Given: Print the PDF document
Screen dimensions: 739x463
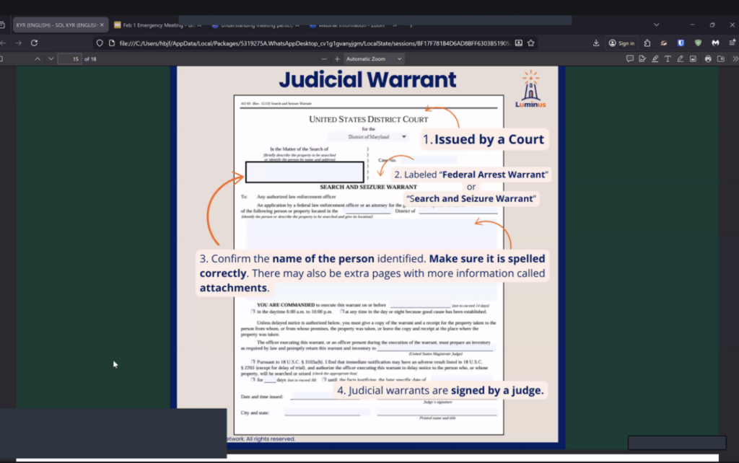Looking at the screenshot, I should 708,58.
